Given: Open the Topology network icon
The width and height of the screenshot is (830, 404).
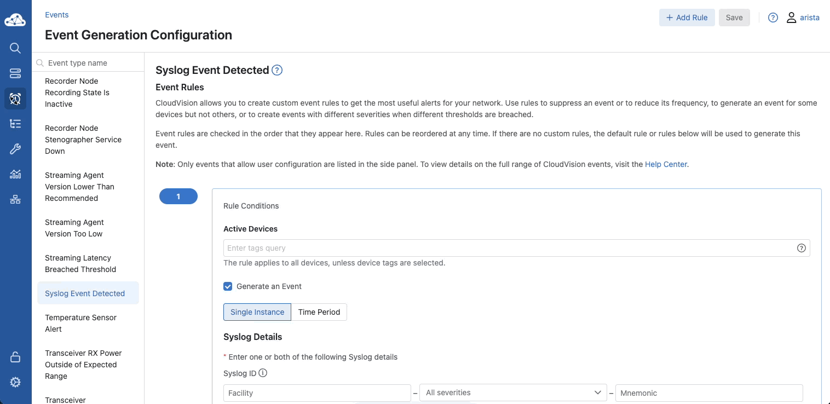Looking at the screenshot, I should (x=15, y=199).
